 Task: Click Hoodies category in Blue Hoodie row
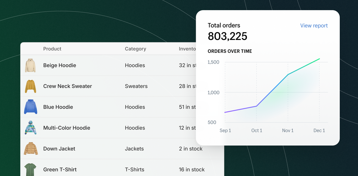click(x=135, y=107)
